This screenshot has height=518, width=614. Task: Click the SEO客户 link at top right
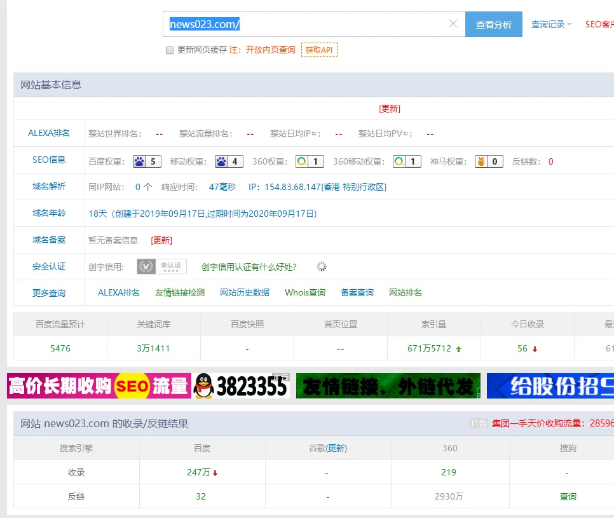click(599, 24)
